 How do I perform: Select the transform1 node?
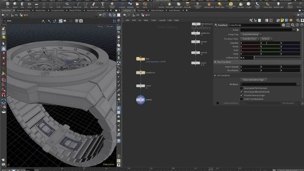click(141, 73)
